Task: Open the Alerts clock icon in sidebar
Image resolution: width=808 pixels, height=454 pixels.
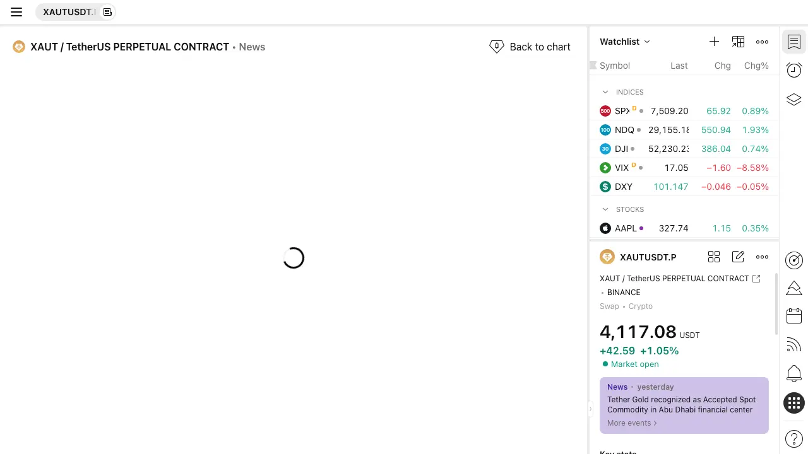Action: pyautogui.click(x=794, y=70)
